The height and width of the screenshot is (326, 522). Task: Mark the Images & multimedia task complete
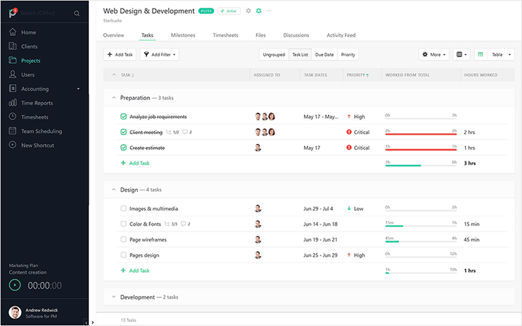tap(123, 208)
